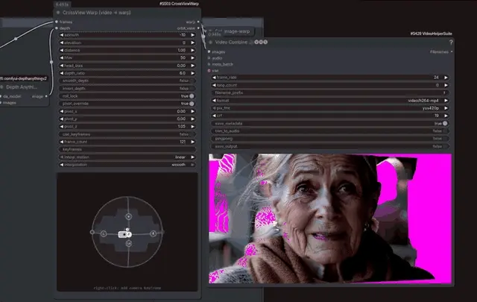
Task: Decrease elevation with its left arrow
Action: tap(62, 43)
